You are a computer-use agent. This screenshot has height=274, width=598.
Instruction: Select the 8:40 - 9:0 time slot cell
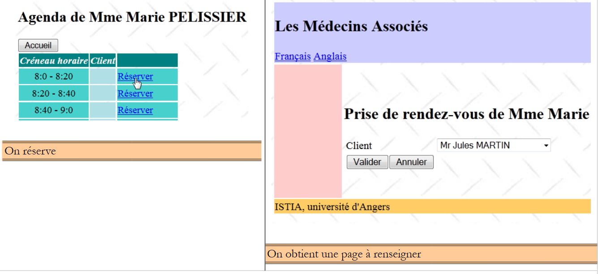[54, 110]
